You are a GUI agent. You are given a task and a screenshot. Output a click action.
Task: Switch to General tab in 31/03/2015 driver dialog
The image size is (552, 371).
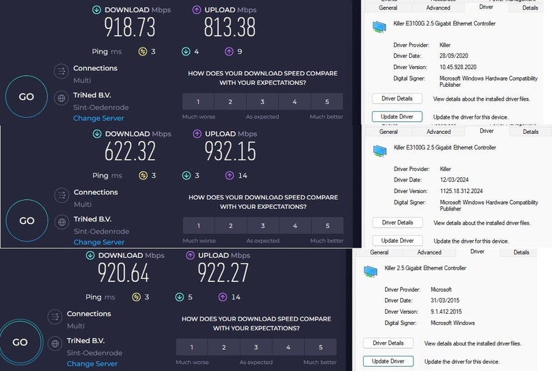(379, 252)
